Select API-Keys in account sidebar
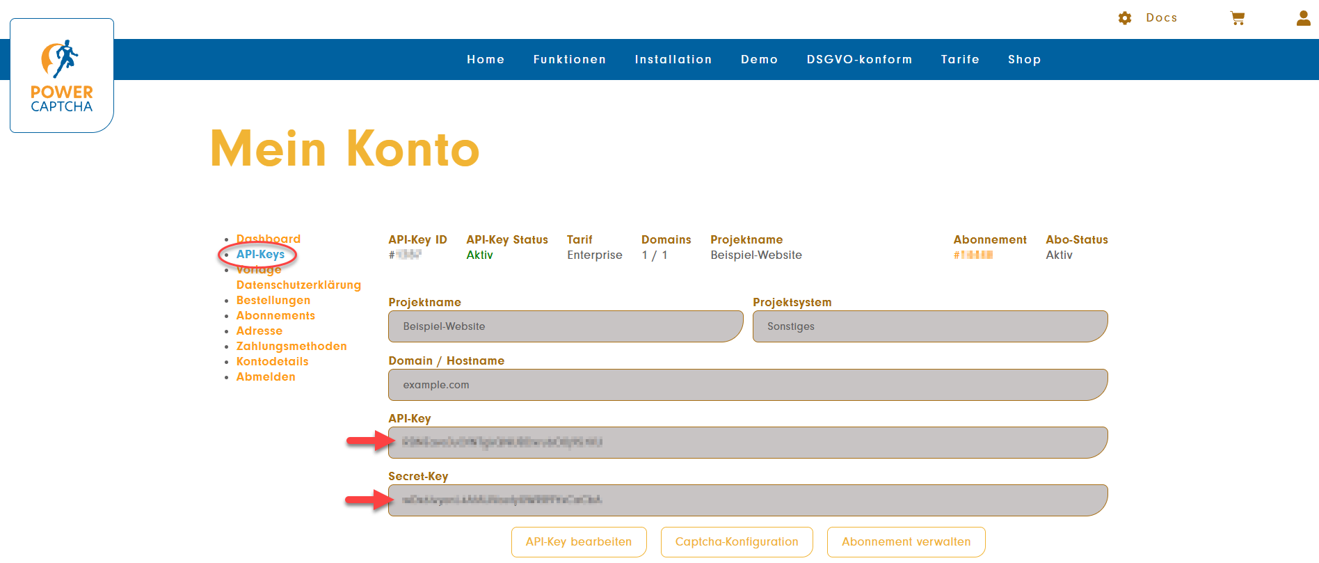This screenshot has width=1319, height=563. pyautogui.click(x=260, y=255)
